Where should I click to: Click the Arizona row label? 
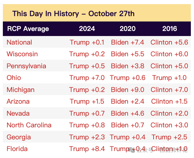point(18,101)
